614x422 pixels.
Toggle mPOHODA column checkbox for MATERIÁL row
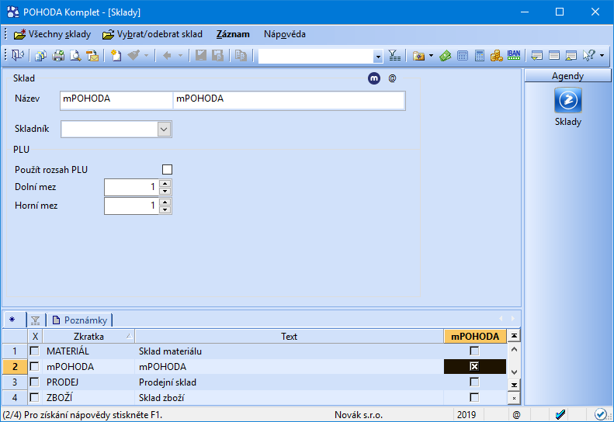tap(474, 351)
